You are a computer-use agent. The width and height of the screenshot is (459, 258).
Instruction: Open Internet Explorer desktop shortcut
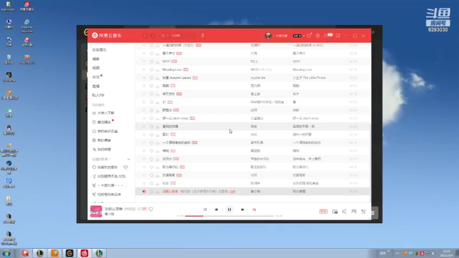click(x=27, y=26)
